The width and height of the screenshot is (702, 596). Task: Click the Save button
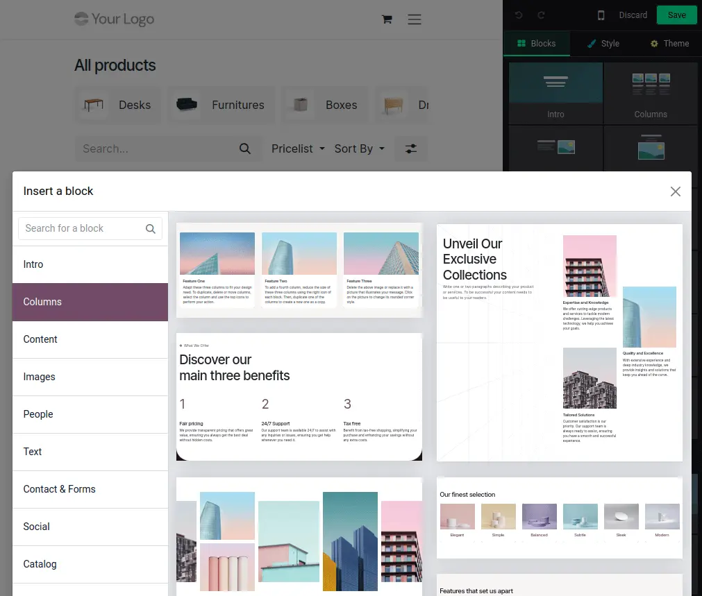pos(676,15)
